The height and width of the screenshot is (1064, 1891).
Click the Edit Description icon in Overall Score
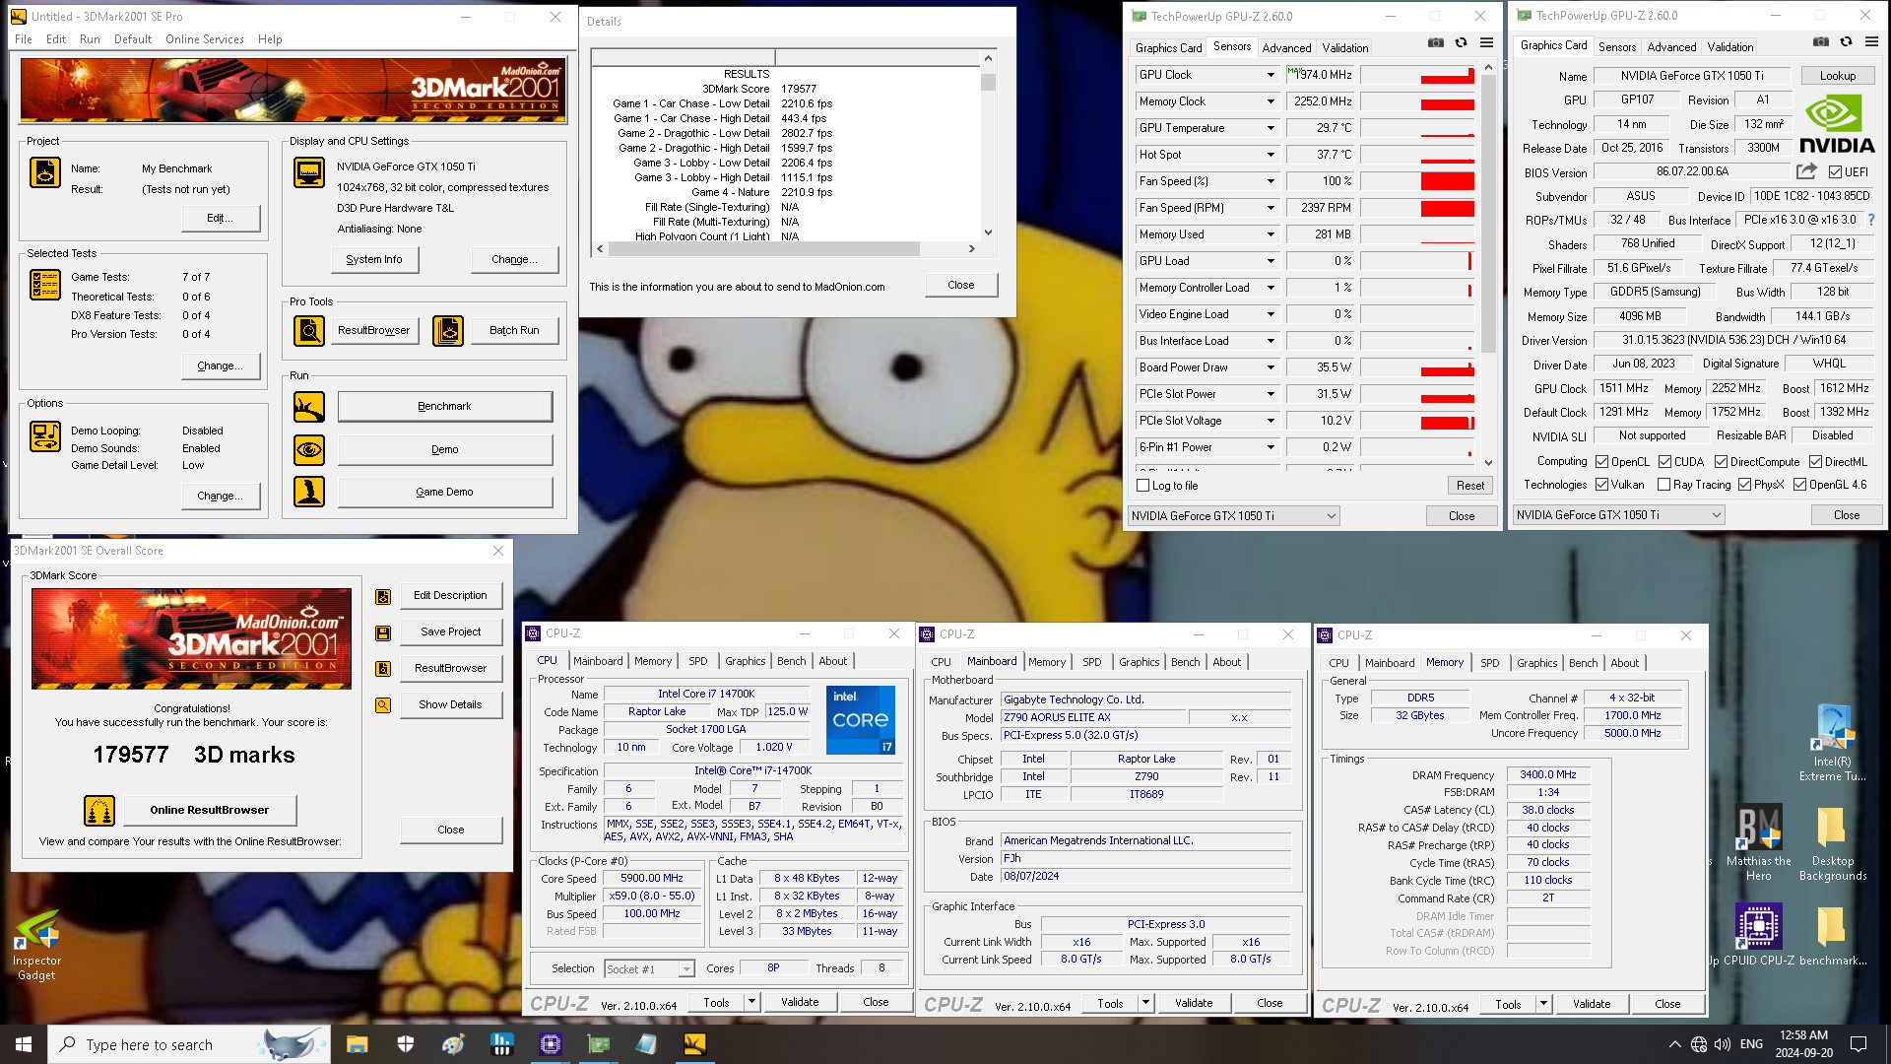pyautogui.click(x=383, y=596)
